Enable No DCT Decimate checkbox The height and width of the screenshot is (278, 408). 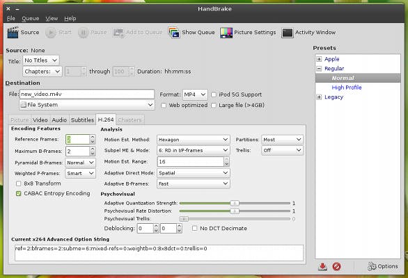tap(194, 229)
